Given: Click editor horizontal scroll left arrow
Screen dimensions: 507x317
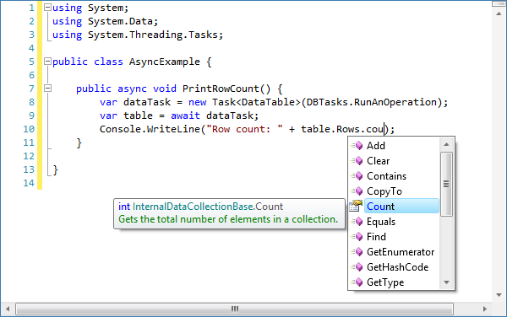Looking at the screenshot, I should point(8,309).
